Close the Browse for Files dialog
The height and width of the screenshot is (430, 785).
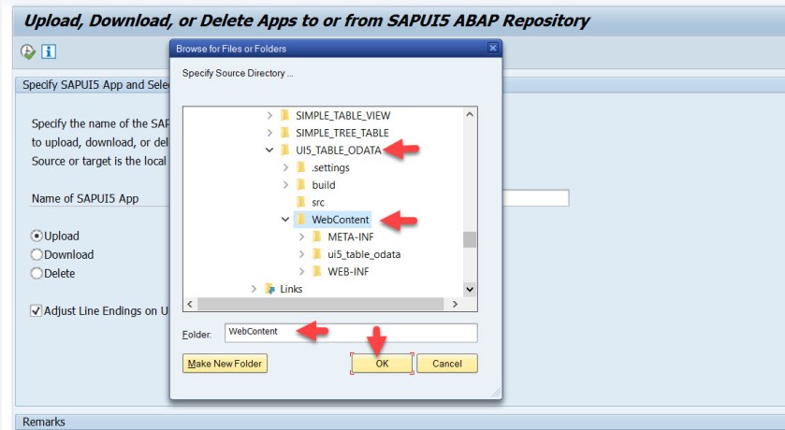coord(493,48)
